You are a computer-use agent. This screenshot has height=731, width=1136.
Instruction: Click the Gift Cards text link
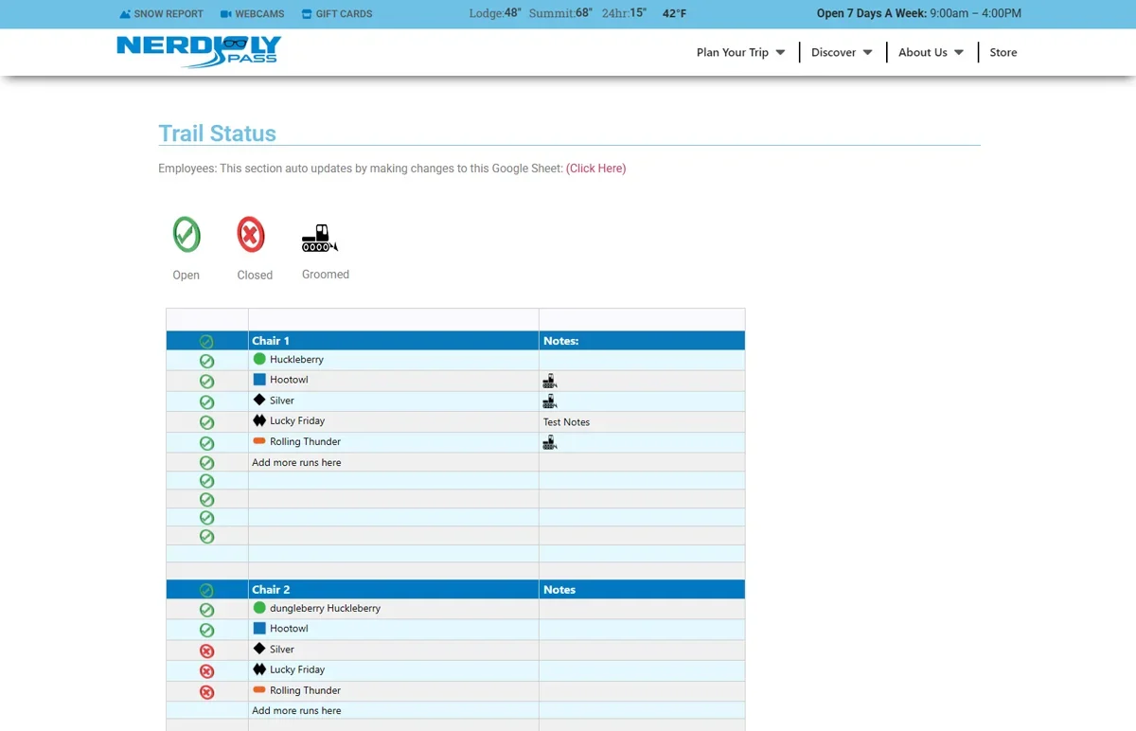point(344,14)
